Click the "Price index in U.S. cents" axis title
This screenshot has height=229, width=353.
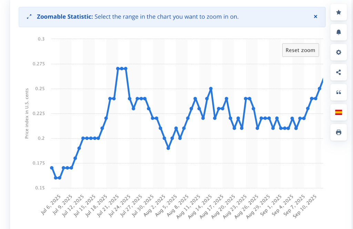[x=27, y=113]
